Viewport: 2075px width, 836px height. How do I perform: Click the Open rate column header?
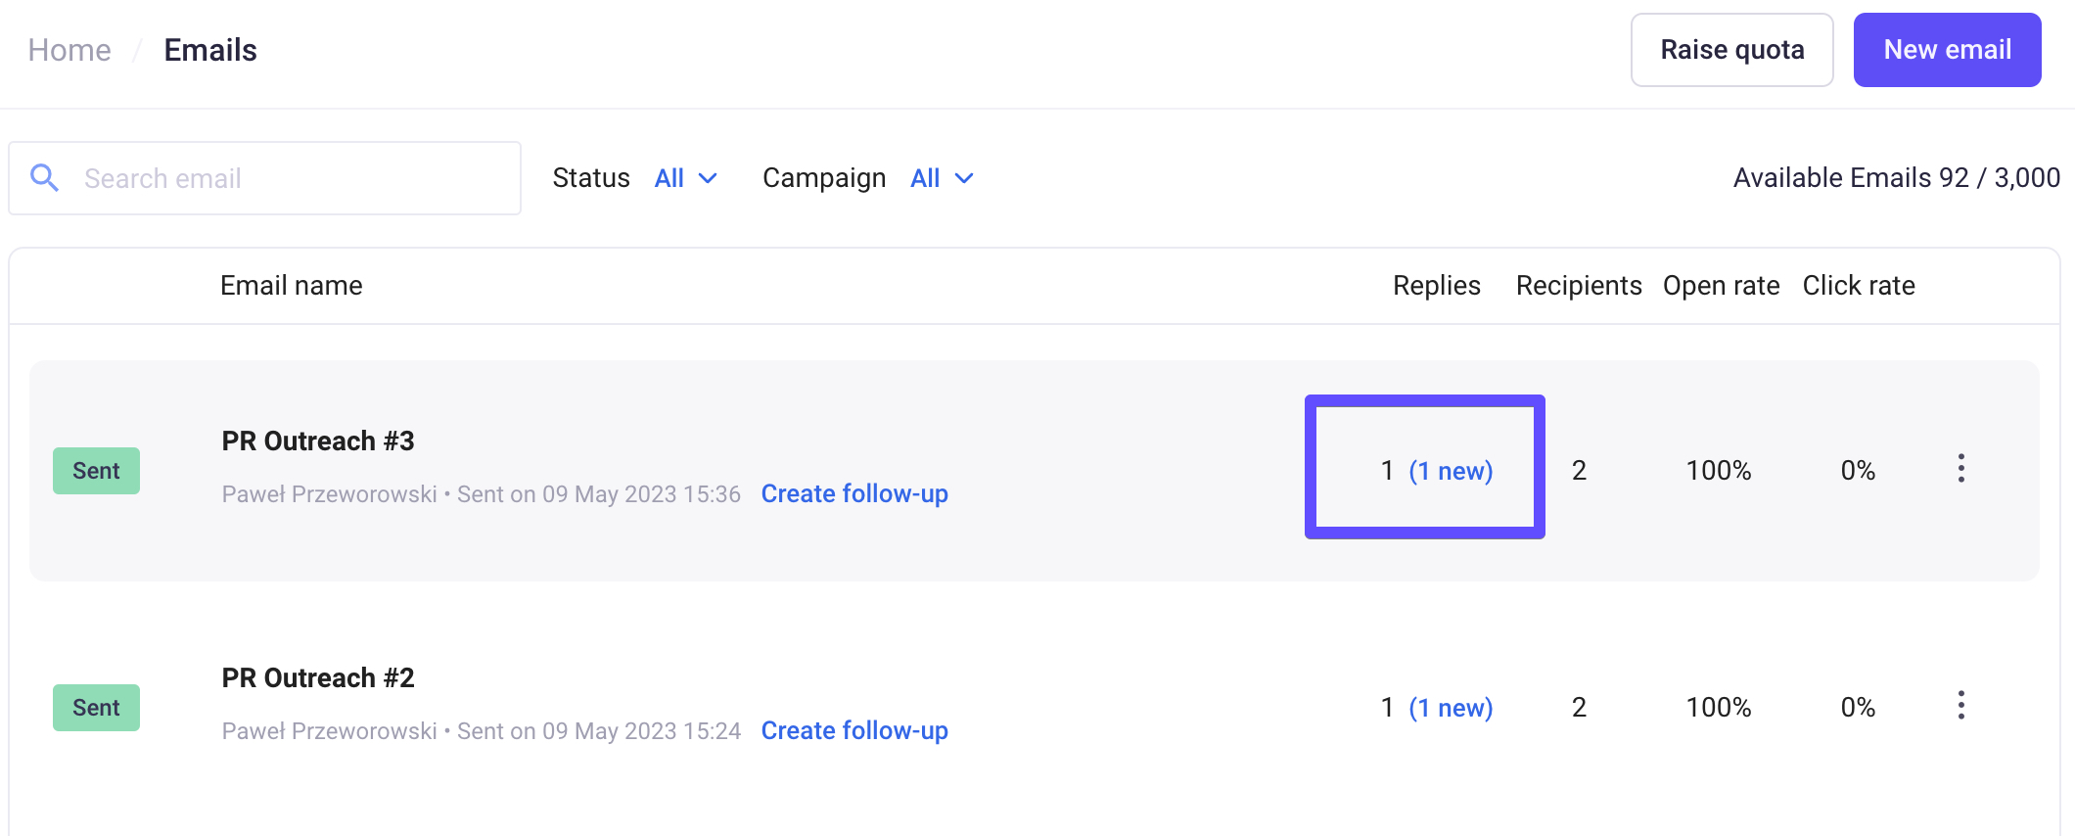[x=1721, y=286]
